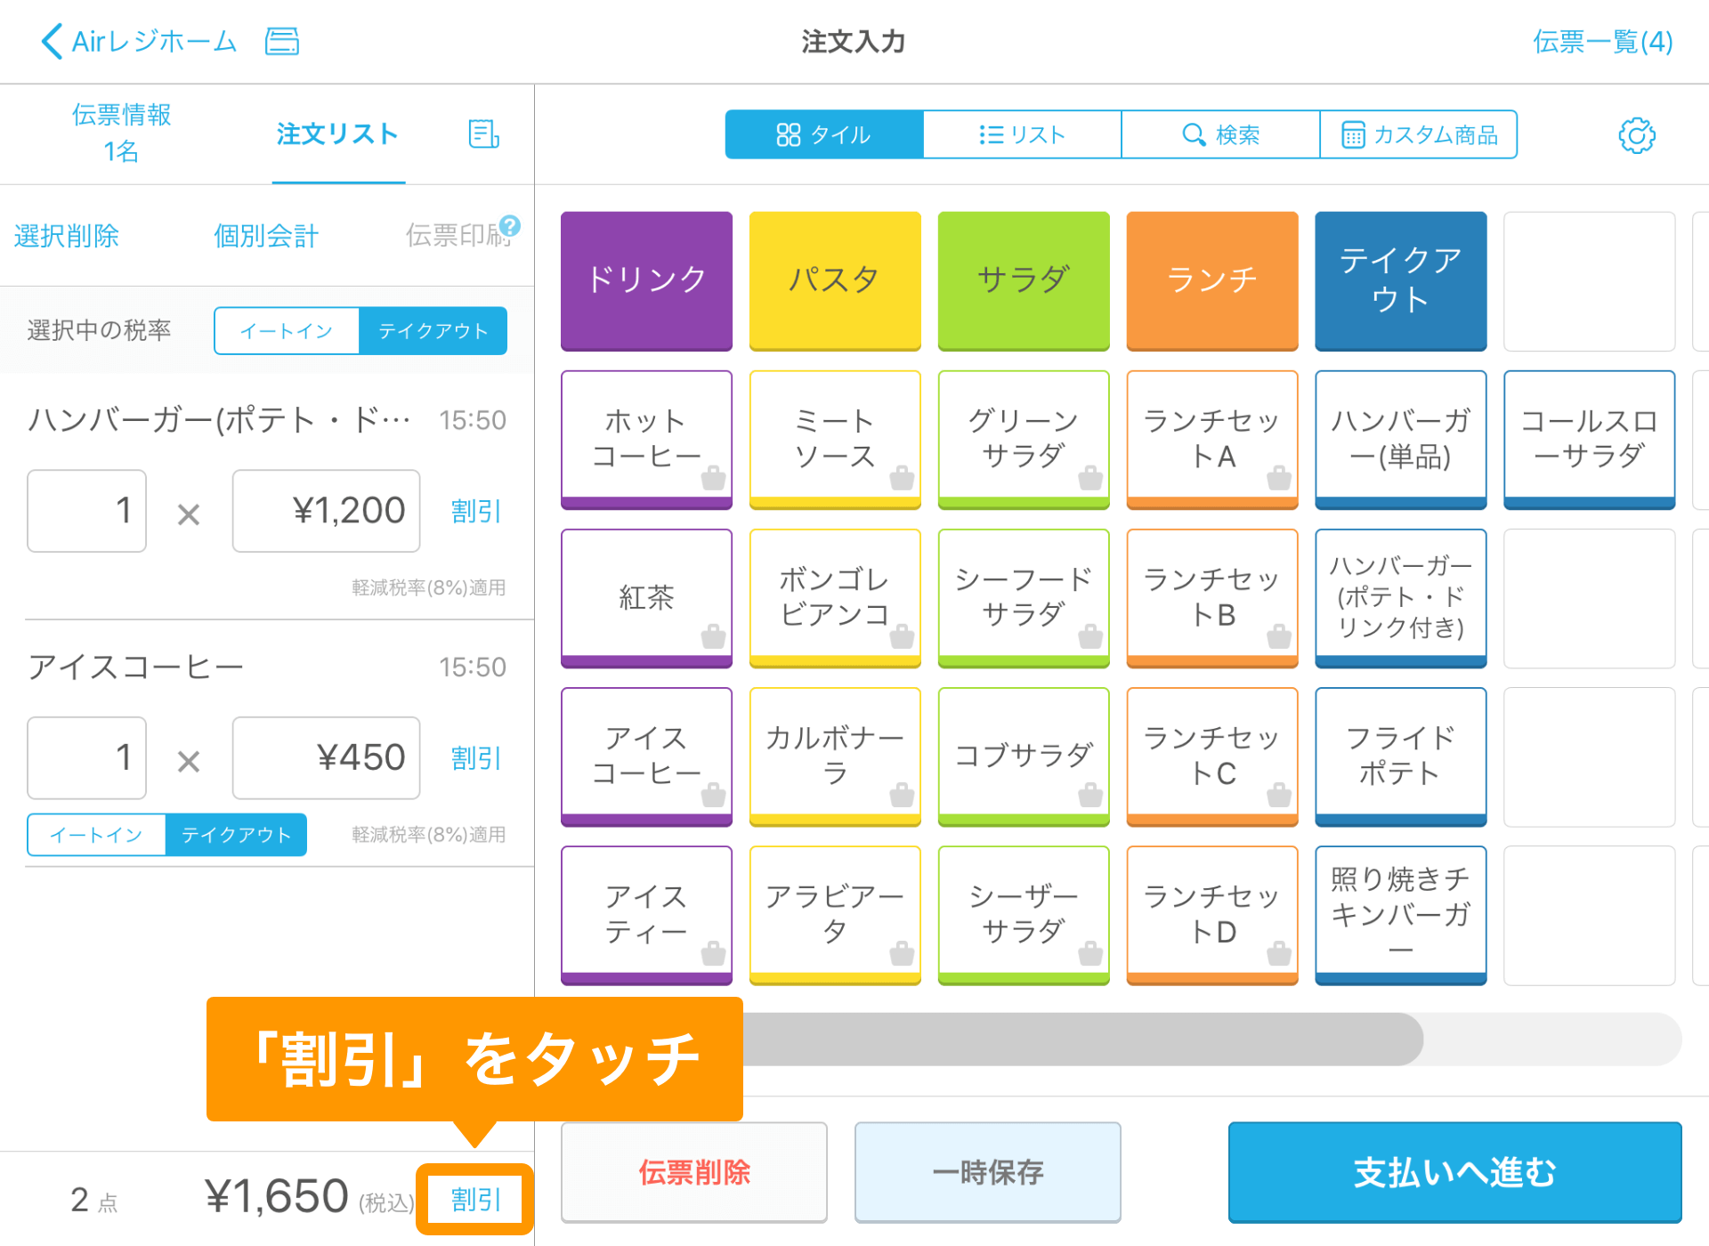Select リスト view tab
Viewport: 1709px width, 1246px height.
click(x=1022, y=134)
